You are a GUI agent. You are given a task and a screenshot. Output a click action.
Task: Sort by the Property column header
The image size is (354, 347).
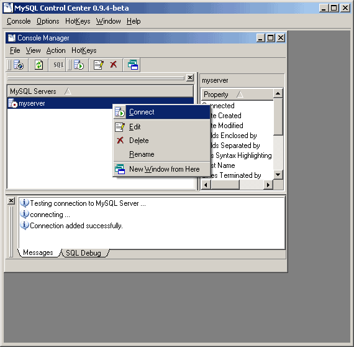[x=237, y=95]
